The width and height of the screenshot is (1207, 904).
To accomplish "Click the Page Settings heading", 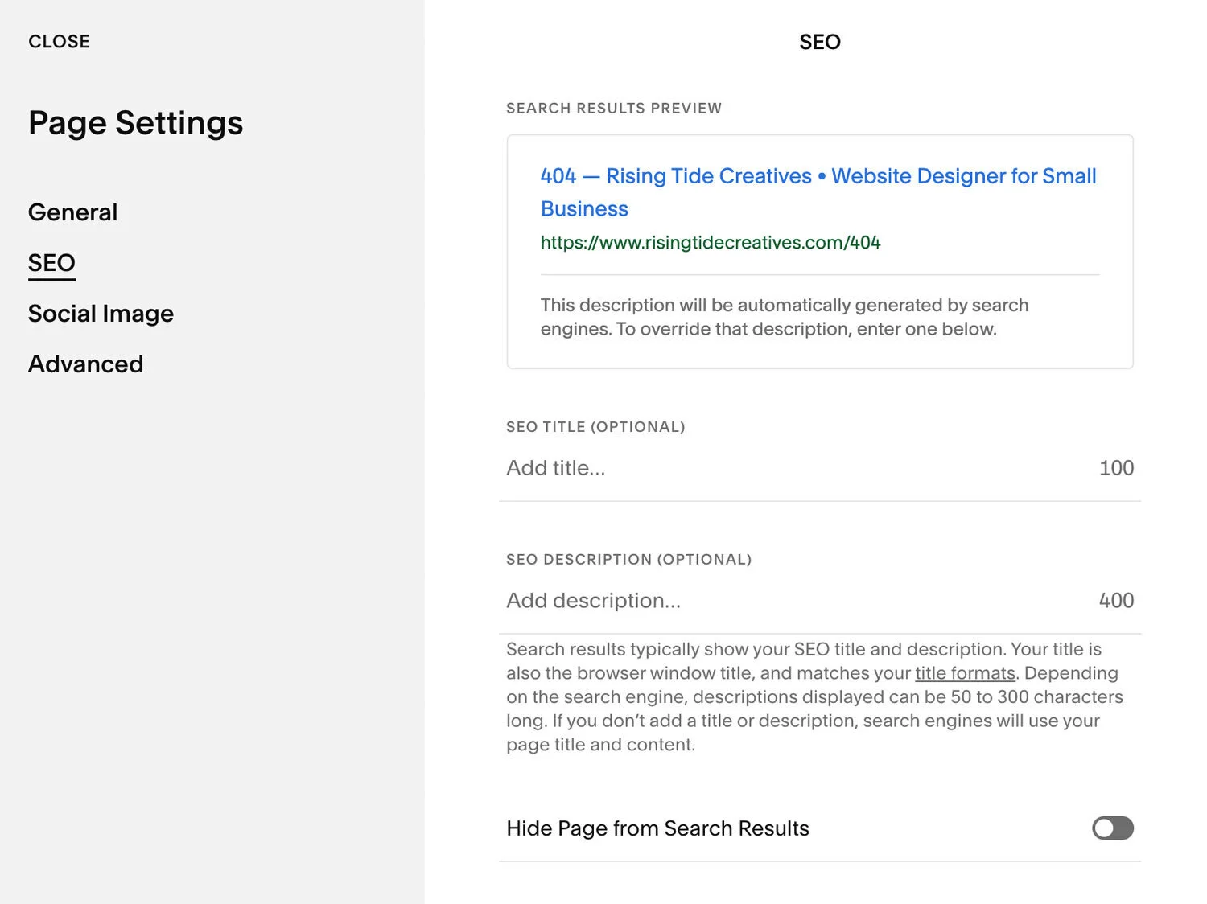I will tap(135, 123).
